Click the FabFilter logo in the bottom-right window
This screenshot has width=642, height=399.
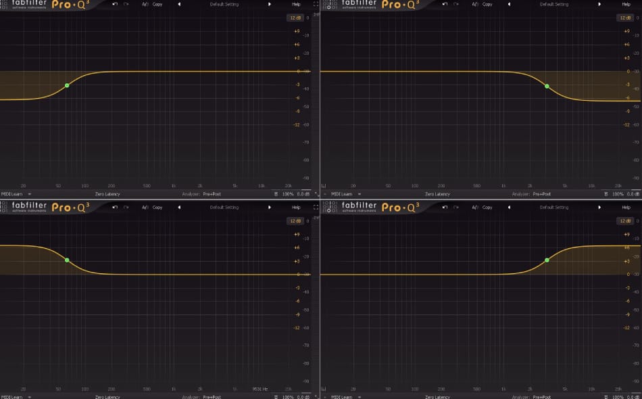point(360,206)
